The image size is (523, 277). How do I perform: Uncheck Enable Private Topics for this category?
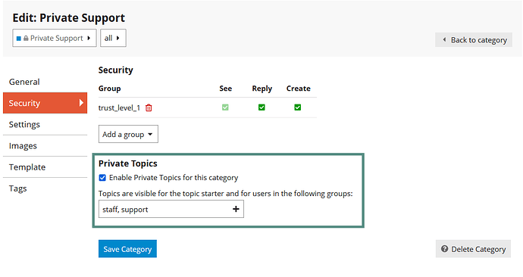pyautogui.click(x=102, y=178)
